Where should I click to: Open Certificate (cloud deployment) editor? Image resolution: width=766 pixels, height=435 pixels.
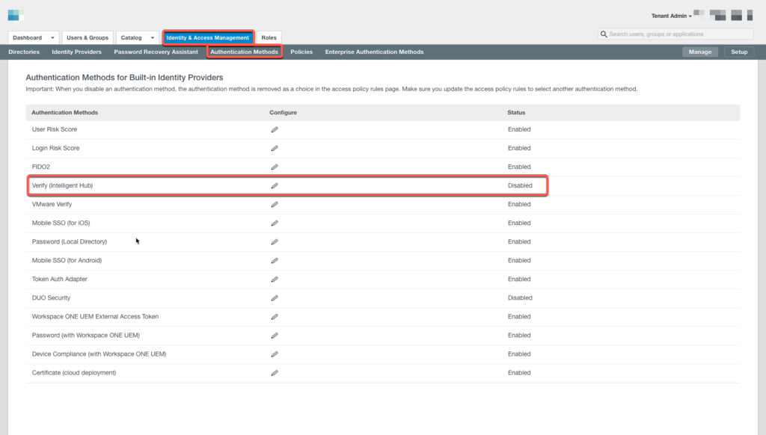pos(275,372)
